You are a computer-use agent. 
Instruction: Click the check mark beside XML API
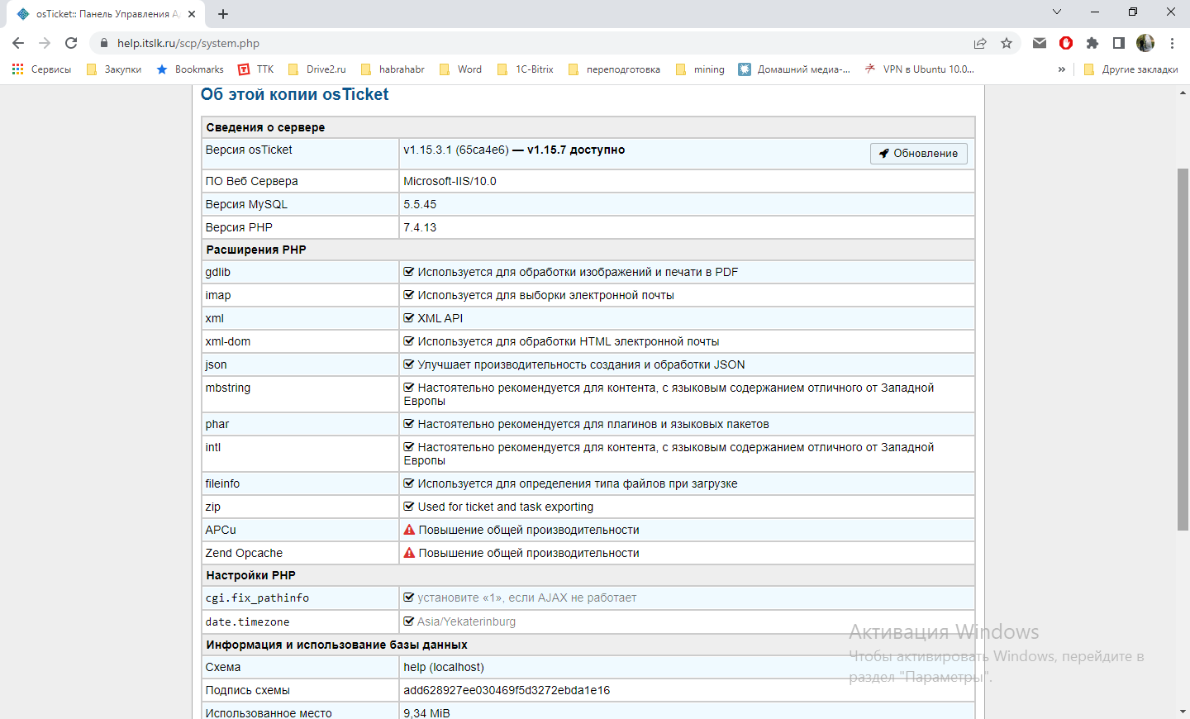point(408,318)
